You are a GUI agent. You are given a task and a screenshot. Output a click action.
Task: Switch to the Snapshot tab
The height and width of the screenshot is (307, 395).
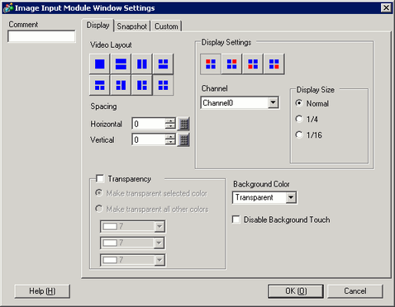132,26
